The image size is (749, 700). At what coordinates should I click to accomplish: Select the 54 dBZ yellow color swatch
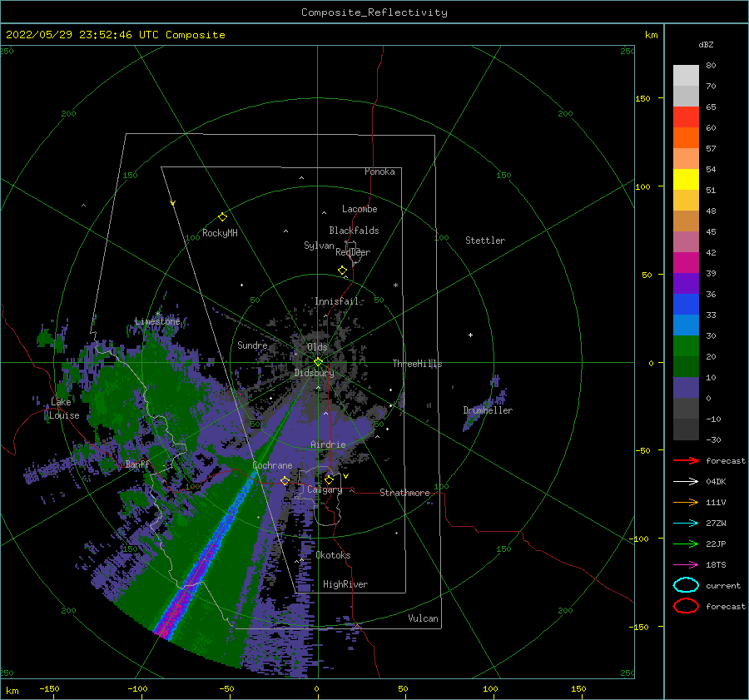point(686,179)
